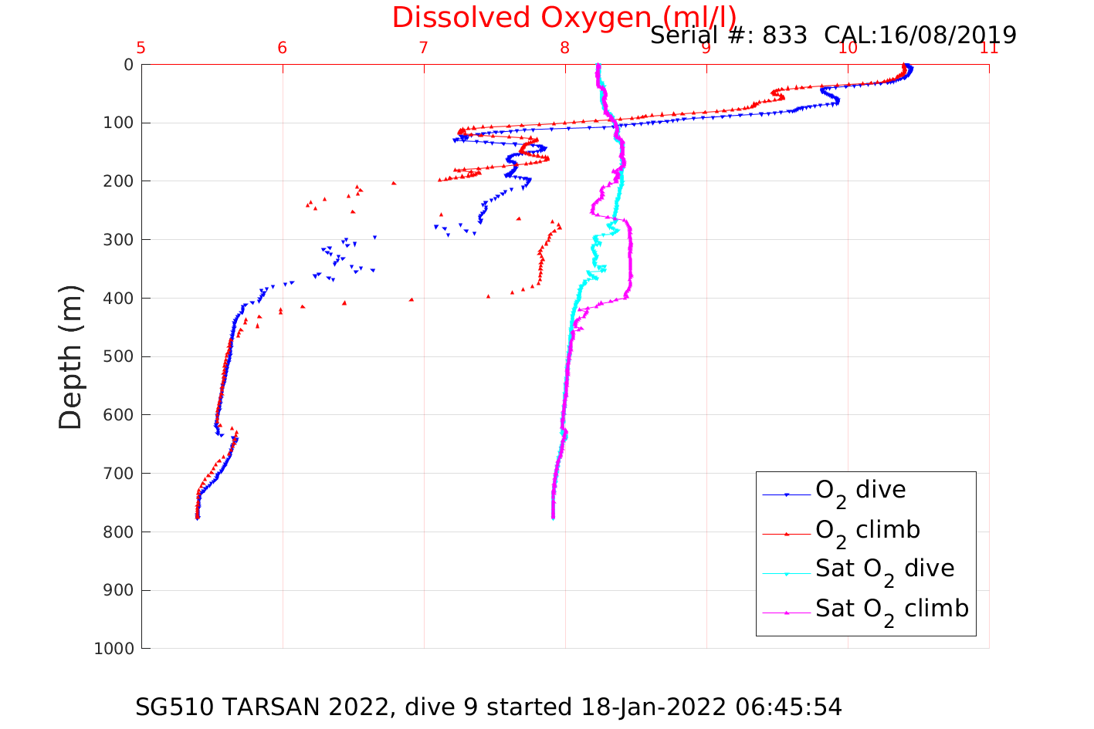Click the top axis tick label 5
The width and height of the screenshot is (1094, 729).
pos(141,49)
